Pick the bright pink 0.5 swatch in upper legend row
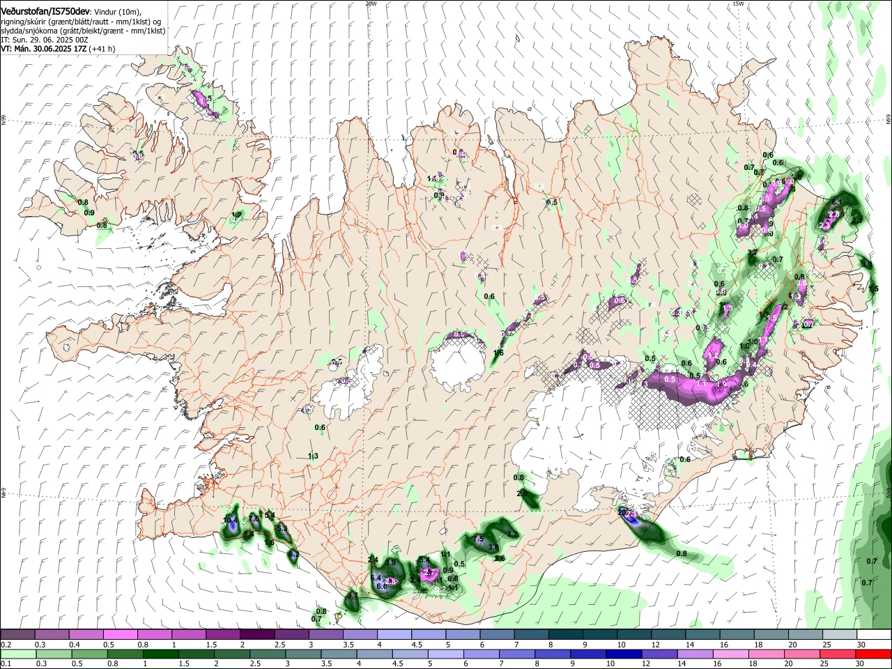Viewport: 892px width, 669px height. [121, 635]
